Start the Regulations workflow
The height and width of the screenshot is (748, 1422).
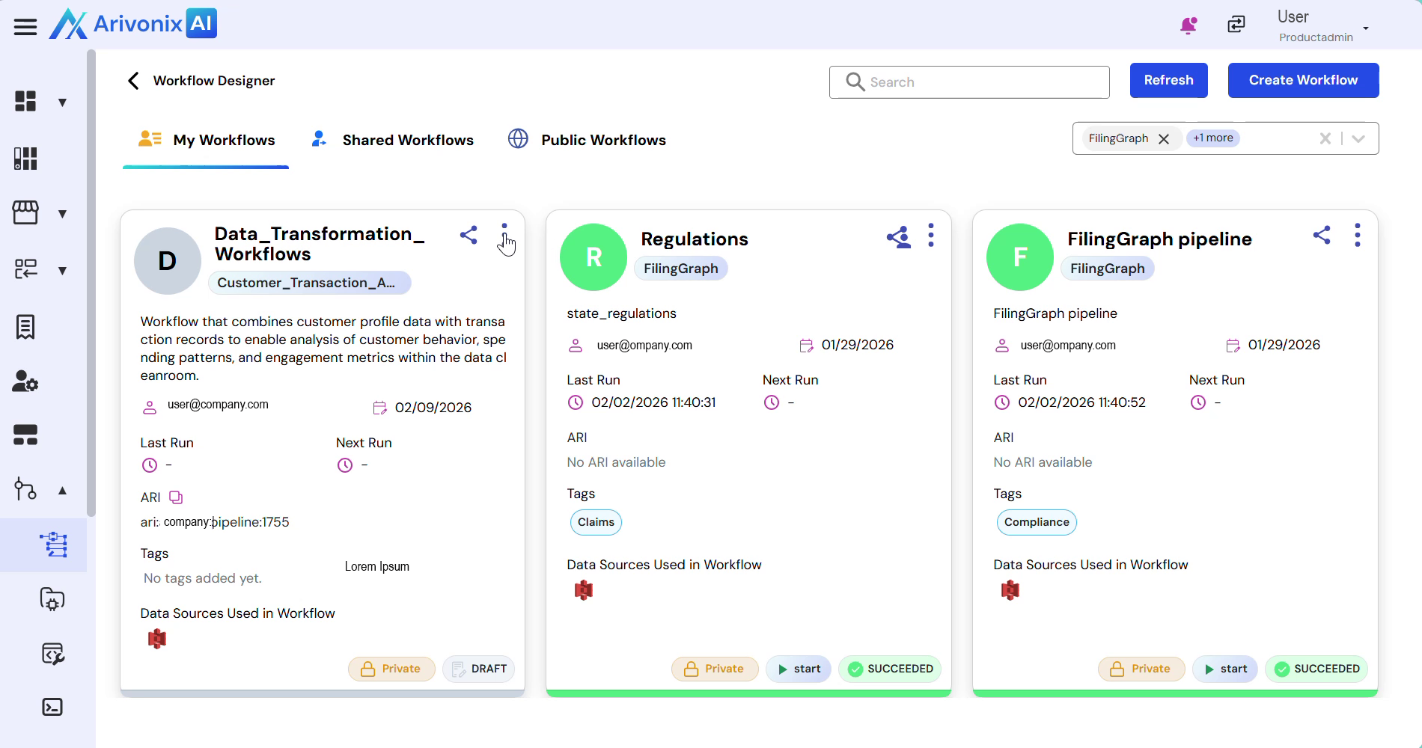point(799,669)
